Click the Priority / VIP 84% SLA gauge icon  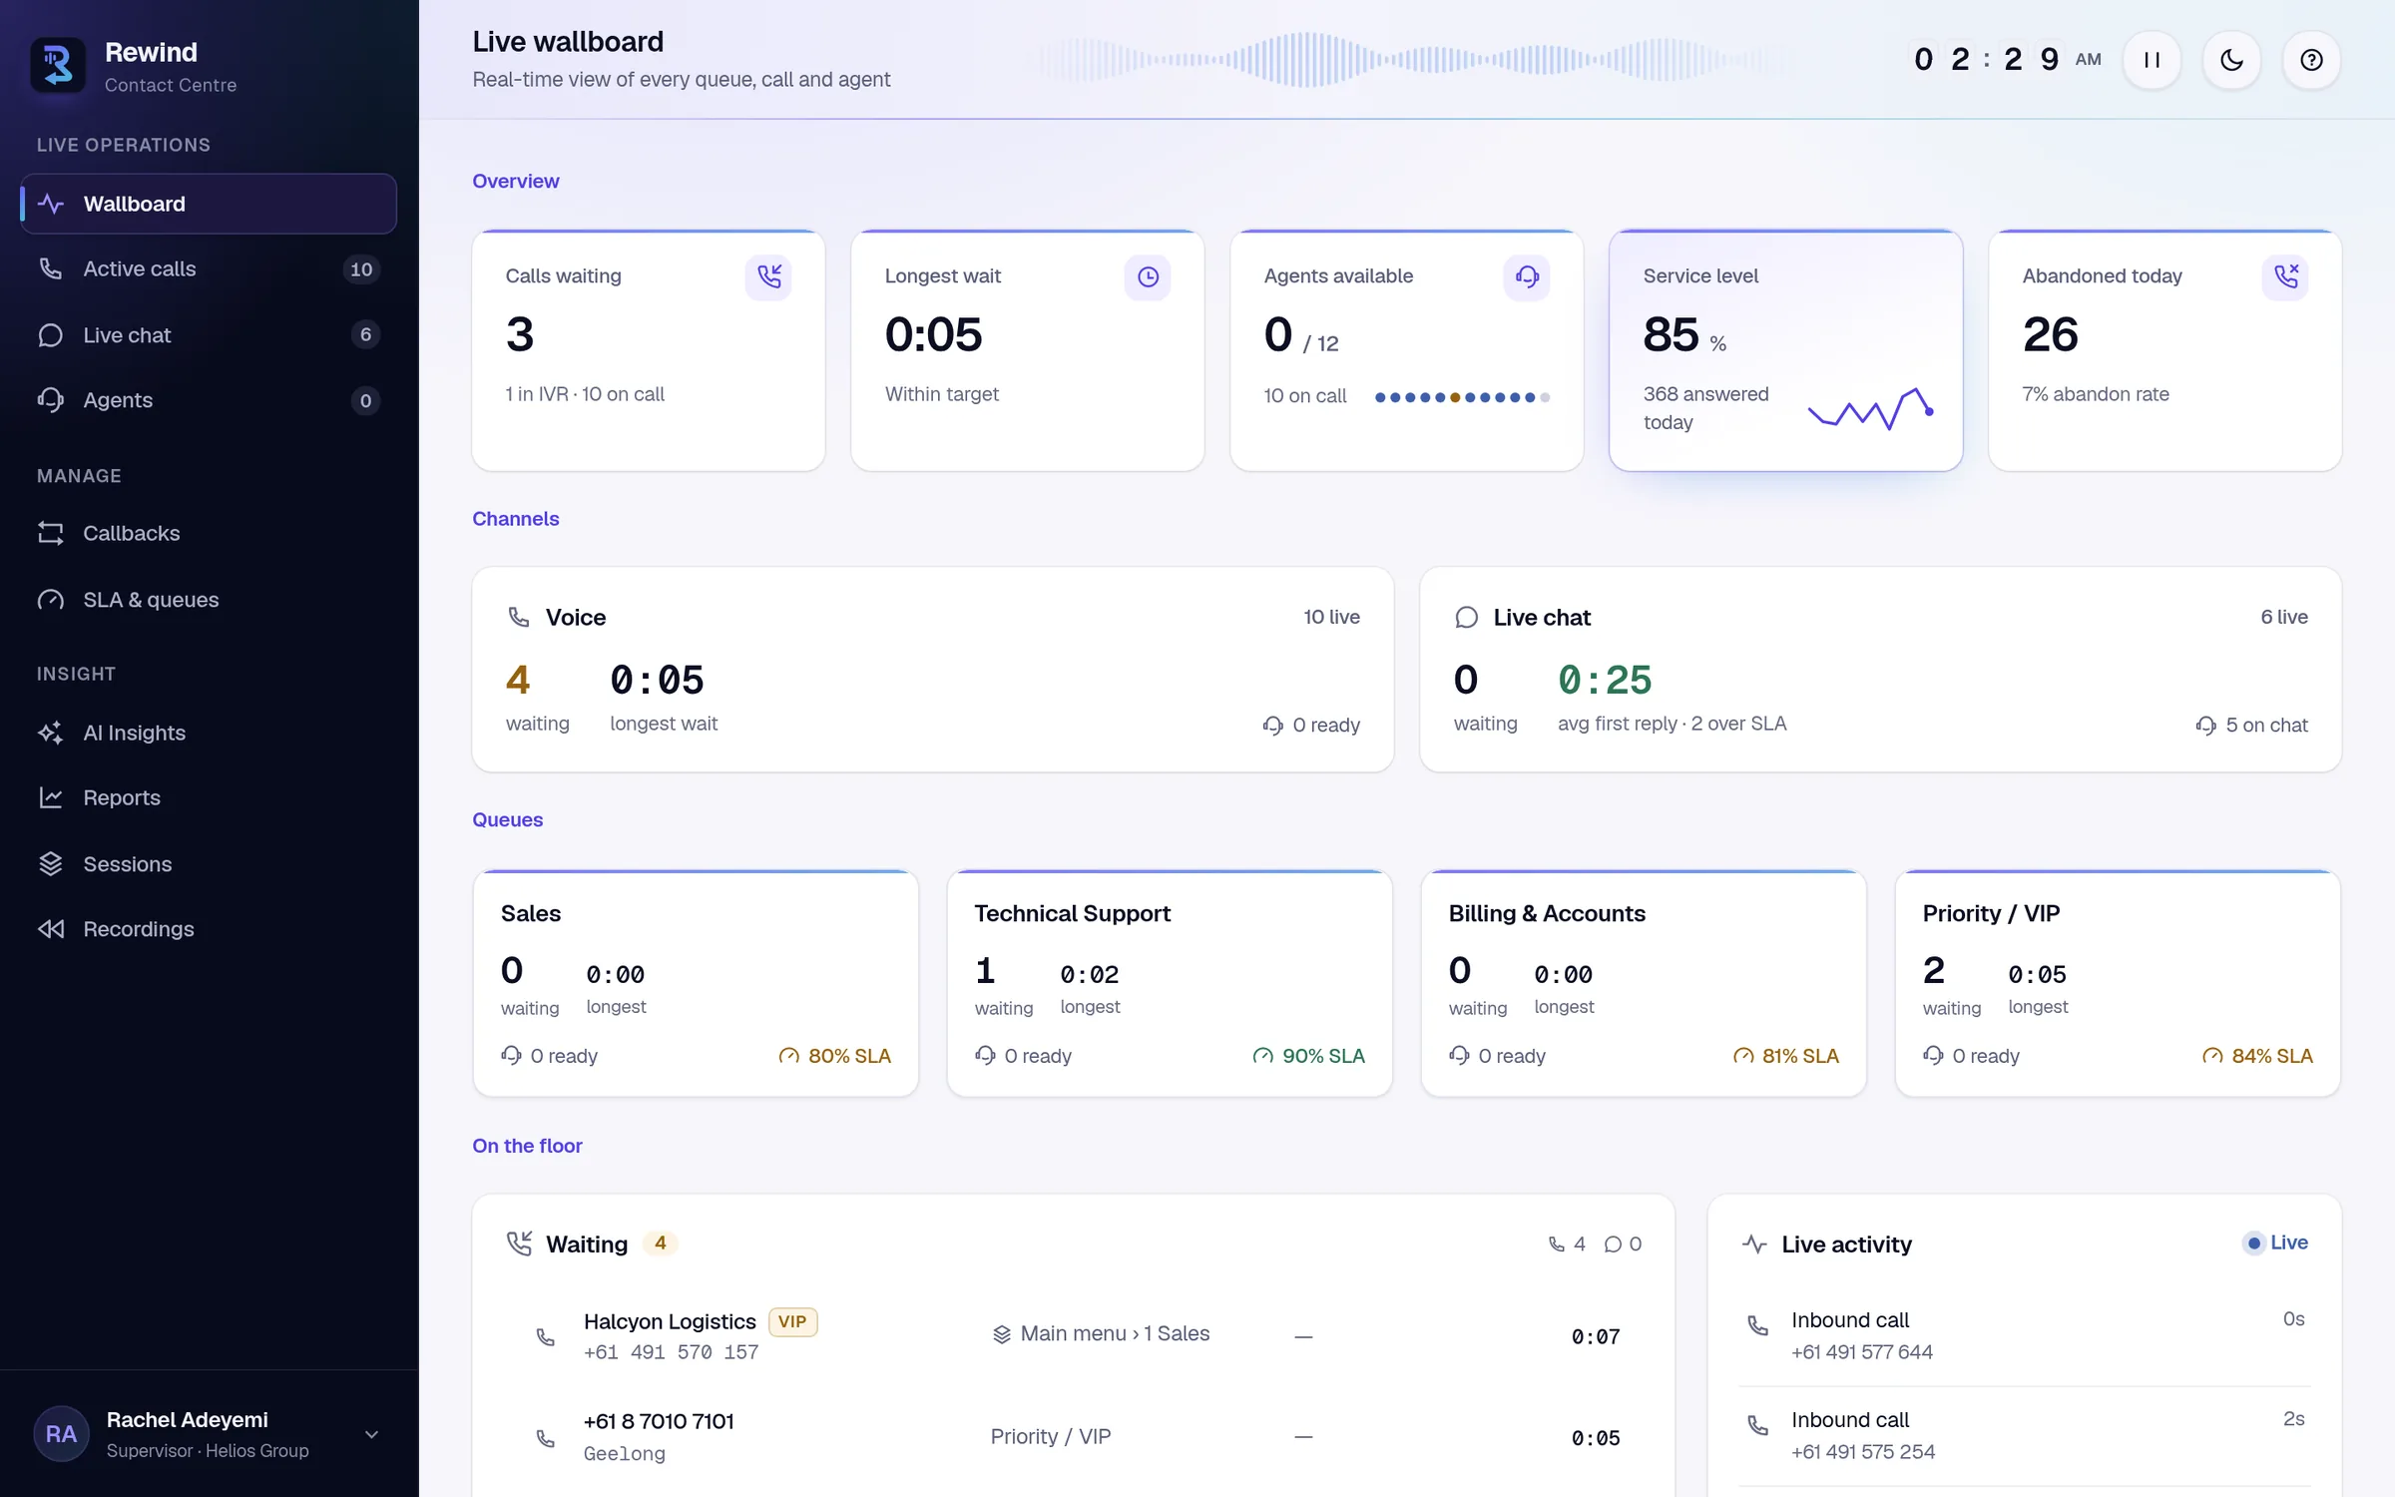tap(2212, 1056)
